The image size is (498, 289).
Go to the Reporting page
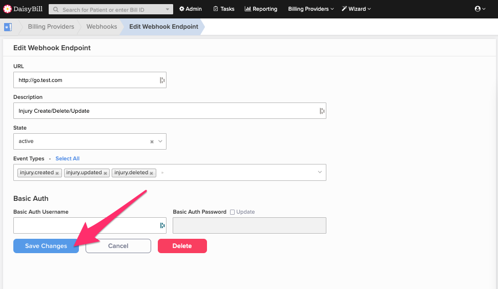pos(261,9)
